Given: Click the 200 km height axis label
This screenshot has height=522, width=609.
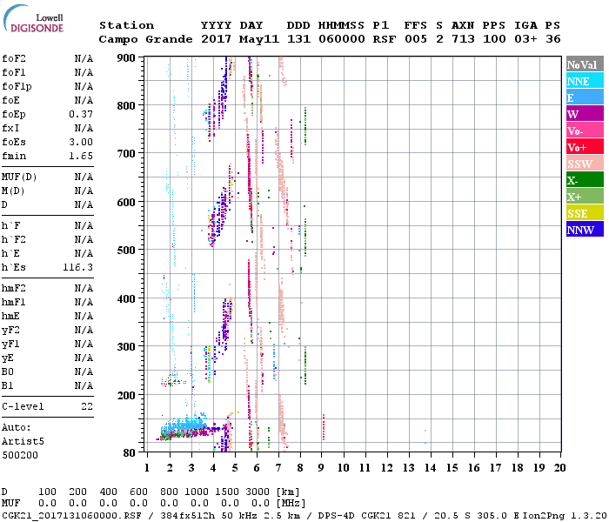Looking at the screenshot, I should pyautogui.click(x=126, y=395).
